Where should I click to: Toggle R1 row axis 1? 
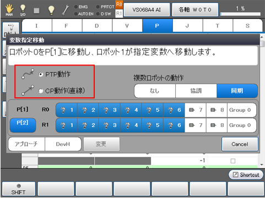pyautogui.click(x=67, y=125)
